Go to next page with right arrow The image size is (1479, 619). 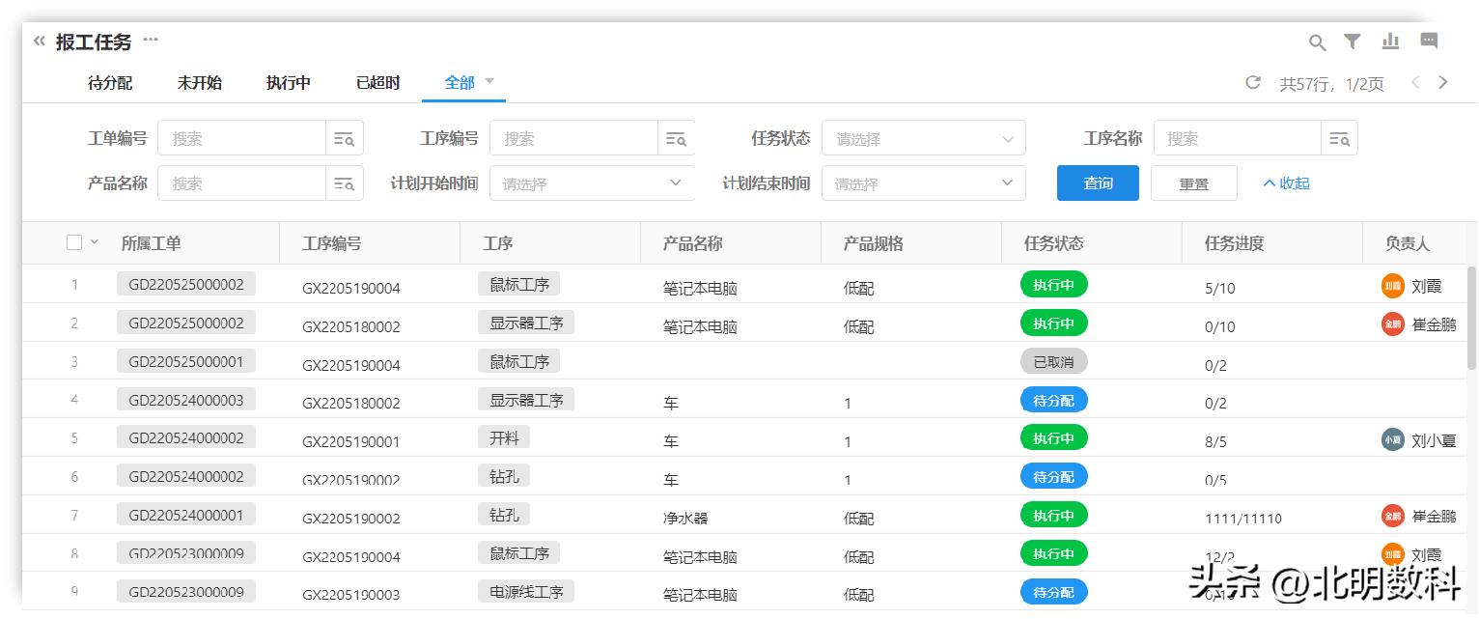pyautogui.click(x=1444, y=84)
